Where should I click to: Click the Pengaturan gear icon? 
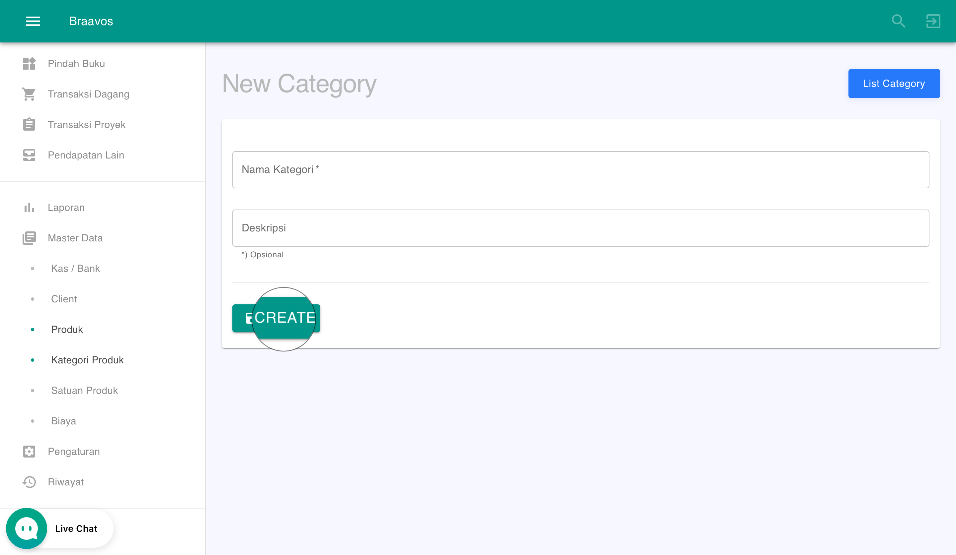click(x=29, y=452)
